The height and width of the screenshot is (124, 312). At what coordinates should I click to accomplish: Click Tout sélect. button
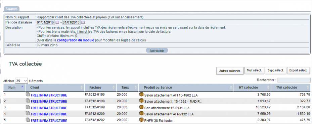254,70
